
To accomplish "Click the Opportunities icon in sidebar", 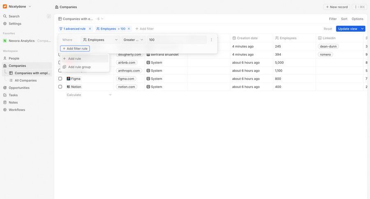I will tap(5, 88).
